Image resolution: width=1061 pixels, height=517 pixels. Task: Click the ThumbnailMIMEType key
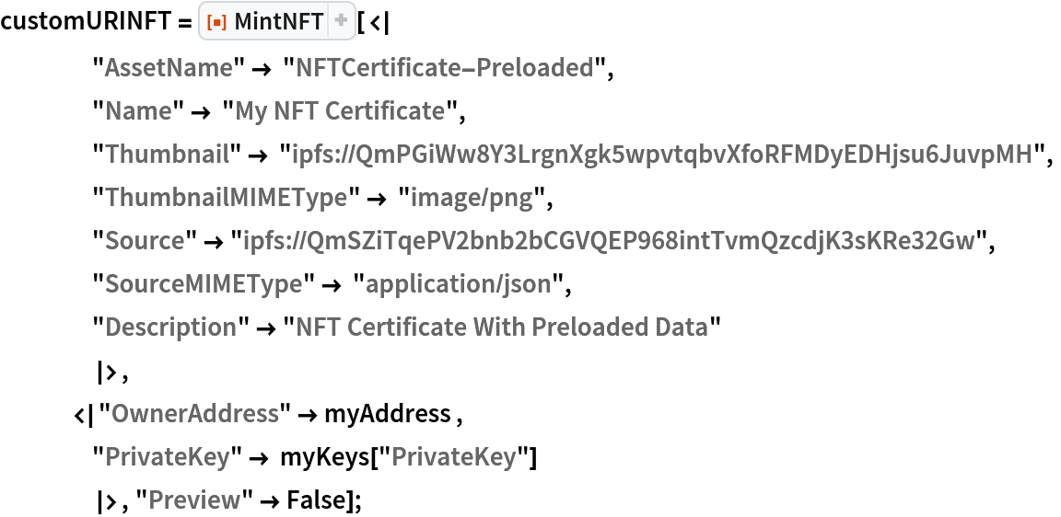(x=226, y=198)
